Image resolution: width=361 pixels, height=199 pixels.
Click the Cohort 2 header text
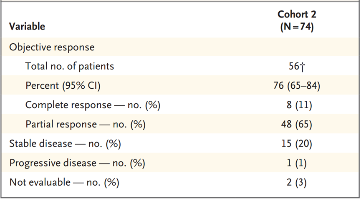[x=297, y=15]
